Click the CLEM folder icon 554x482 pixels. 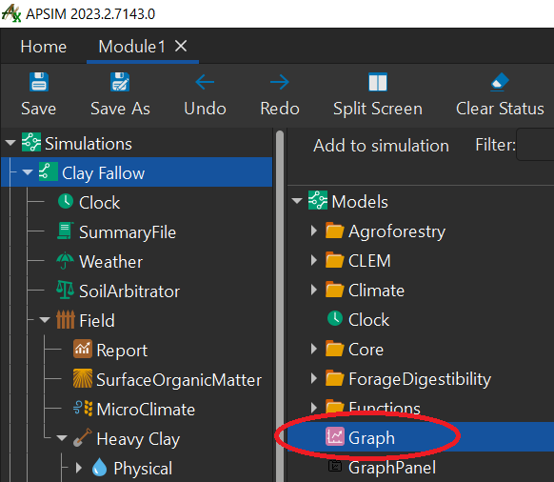tap(335, 260)
